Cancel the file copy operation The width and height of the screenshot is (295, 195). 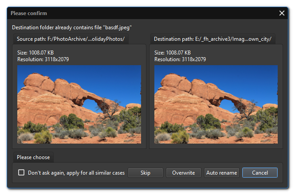tap(260, 173)
